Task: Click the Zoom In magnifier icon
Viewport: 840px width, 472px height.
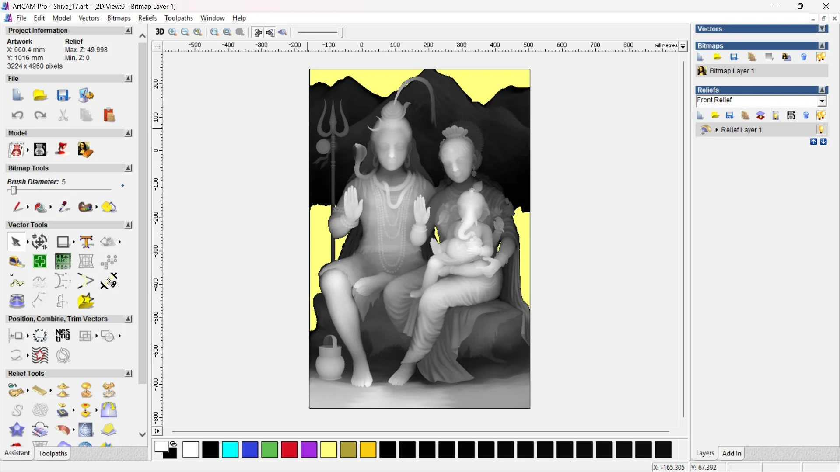Action: 172,32
